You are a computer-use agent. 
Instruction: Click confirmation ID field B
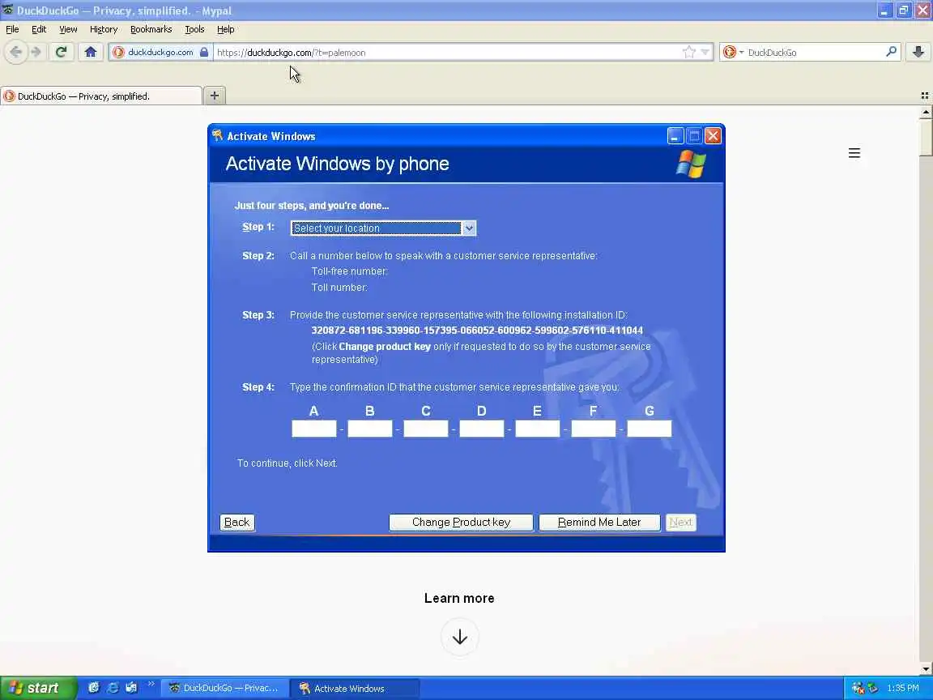tap(369, 429)
